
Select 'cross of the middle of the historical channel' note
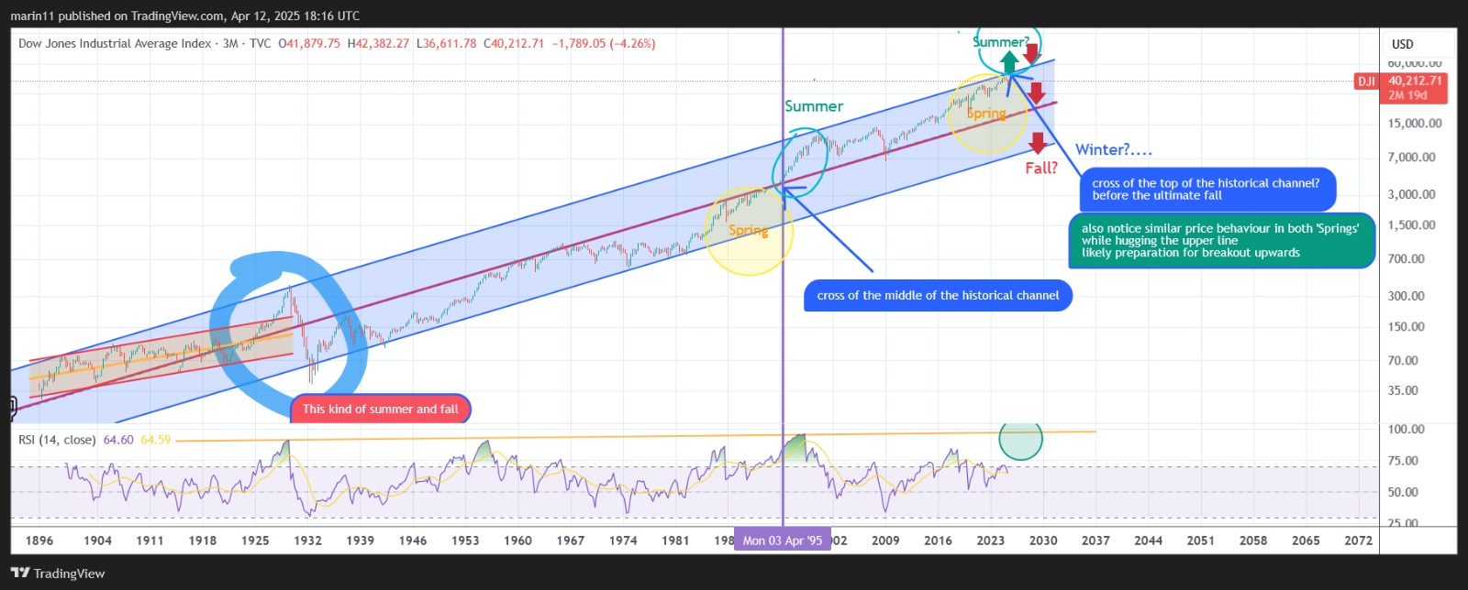(938, 296)
